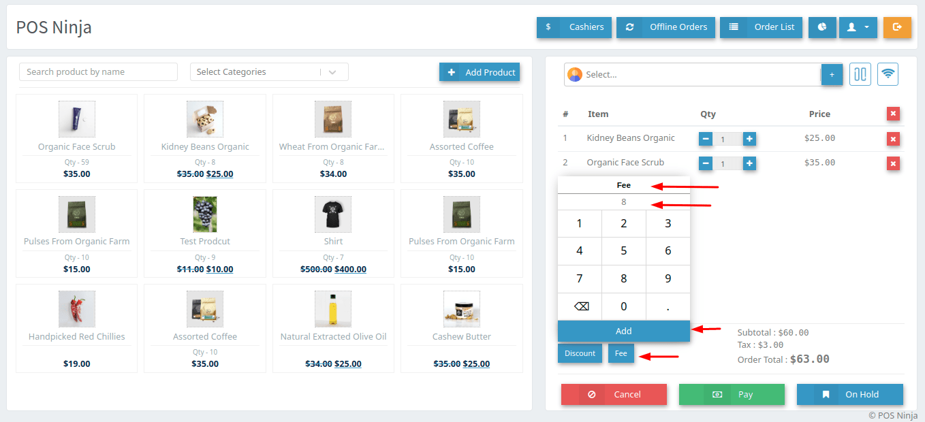Open the Order List page

761,27
